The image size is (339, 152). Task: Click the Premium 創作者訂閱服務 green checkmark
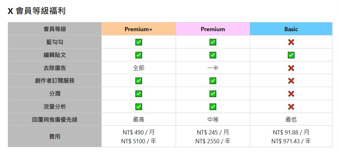213,81
